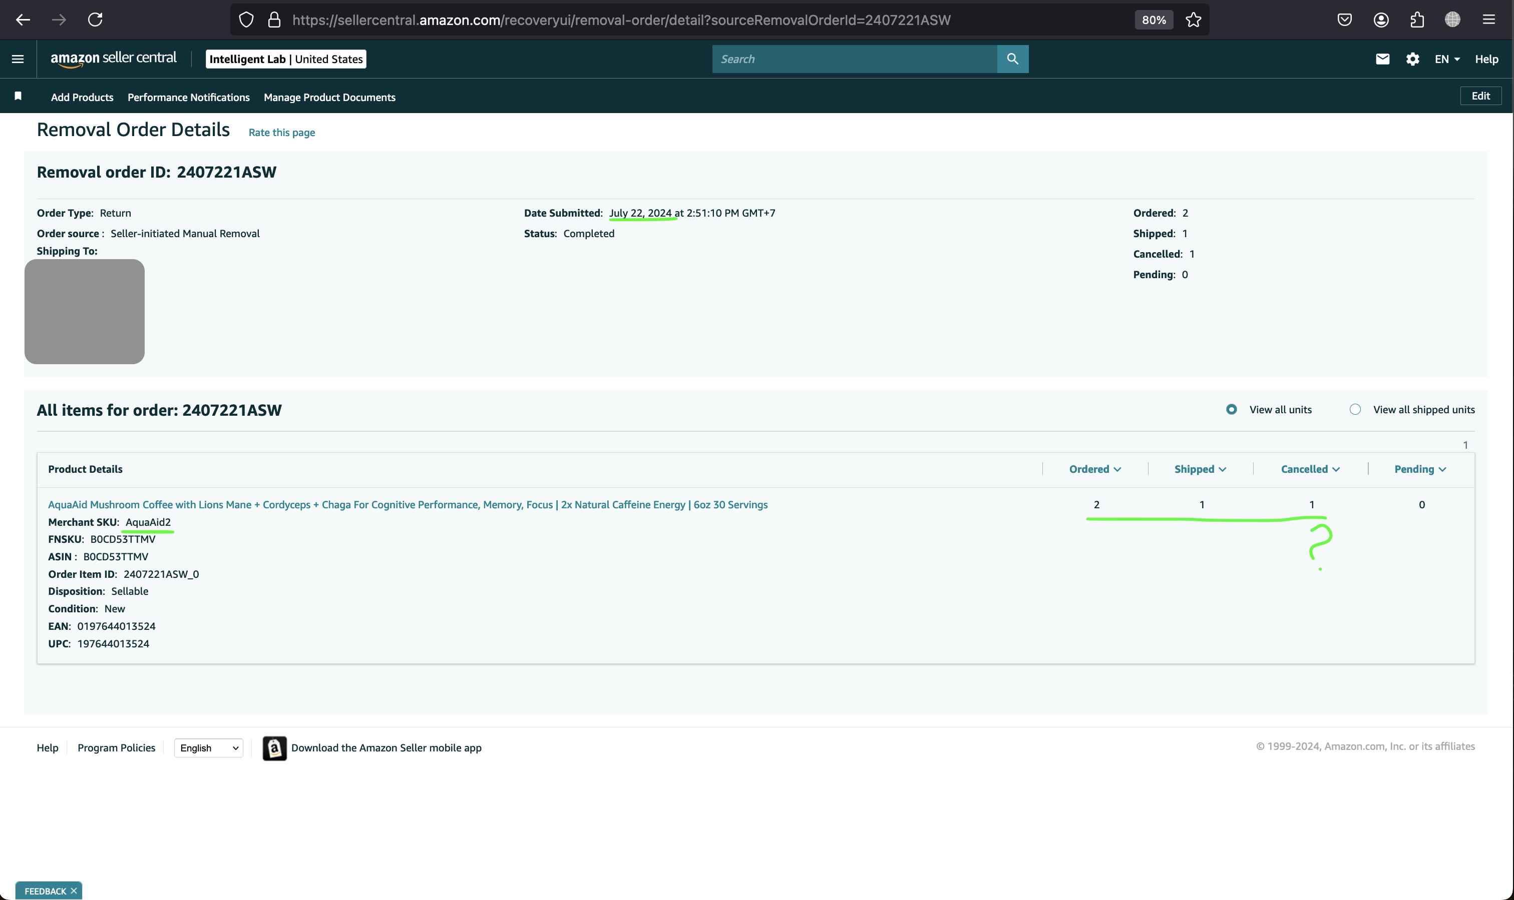Click the Help link in footer
This screenshot has height=900, width=1514.
point(48,748)
